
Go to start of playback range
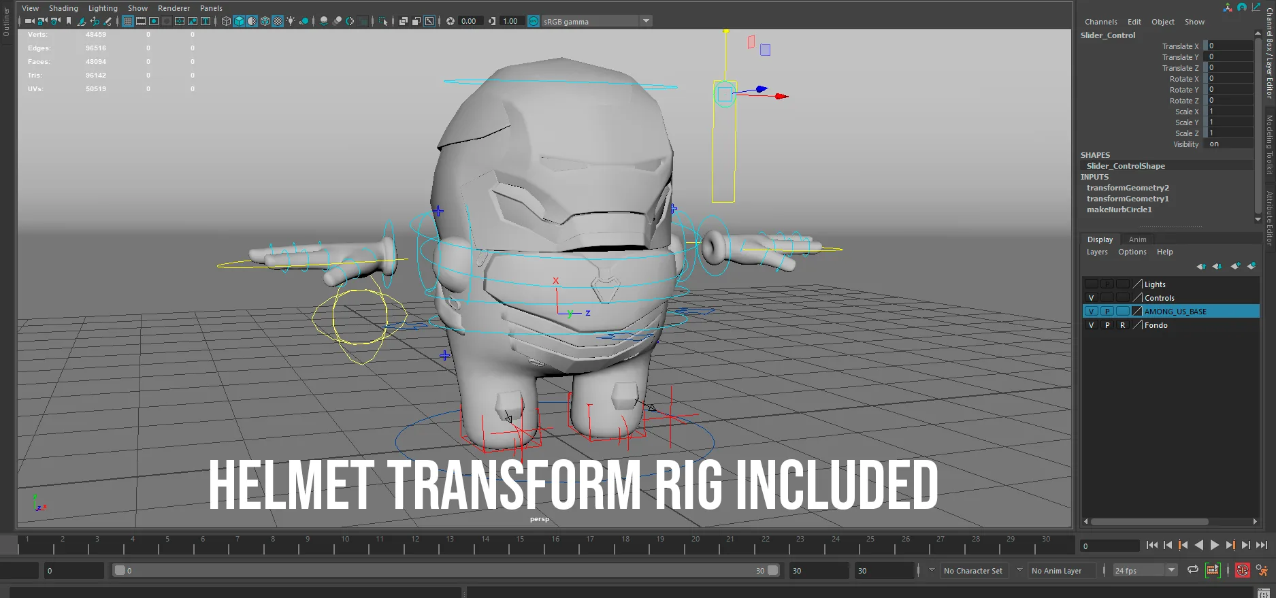point(1151,545)
